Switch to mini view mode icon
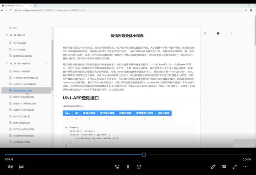The height and width of the screenshot is (175, 256). pyautogui.click(x=224, y=167)
